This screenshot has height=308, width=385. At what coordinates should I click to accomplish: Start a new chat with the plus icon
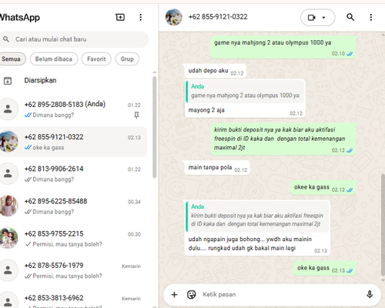coord(120,17)
